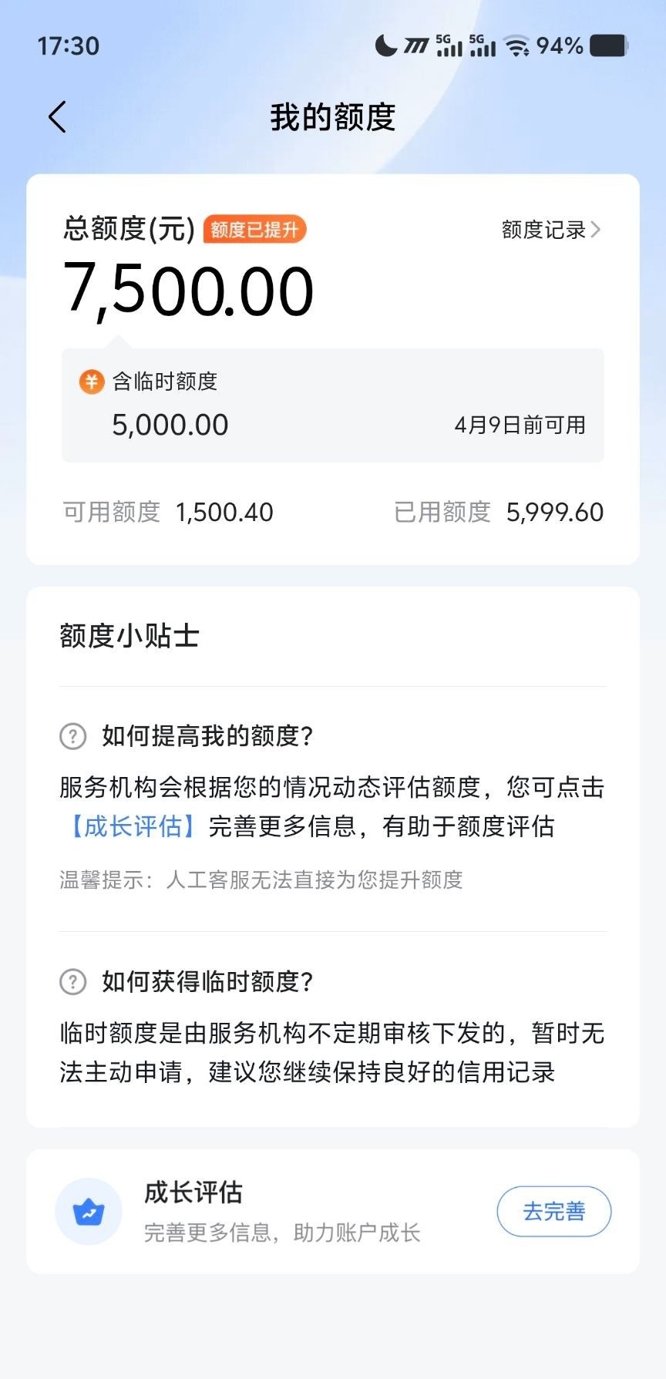Click the question mark beside 如何提高我的额度
Screen dimensions: 666x1379
click(73, 736)
